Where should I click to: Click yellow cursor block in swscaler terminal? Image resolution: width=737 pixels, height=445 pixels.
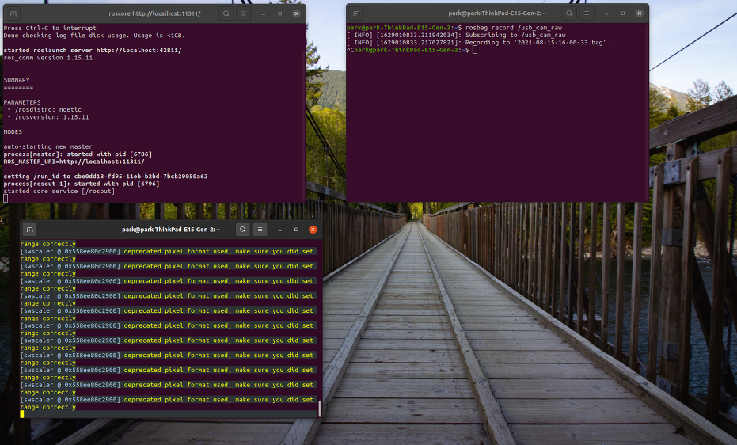coord(22,414)
